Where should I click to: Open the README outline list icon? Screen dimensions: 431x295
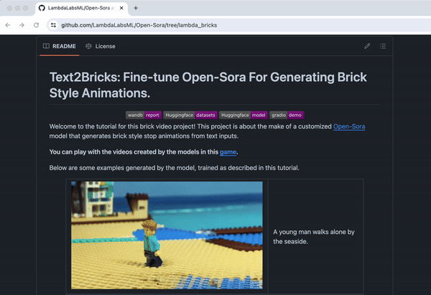pyautogui.click(x=383, y=46)
